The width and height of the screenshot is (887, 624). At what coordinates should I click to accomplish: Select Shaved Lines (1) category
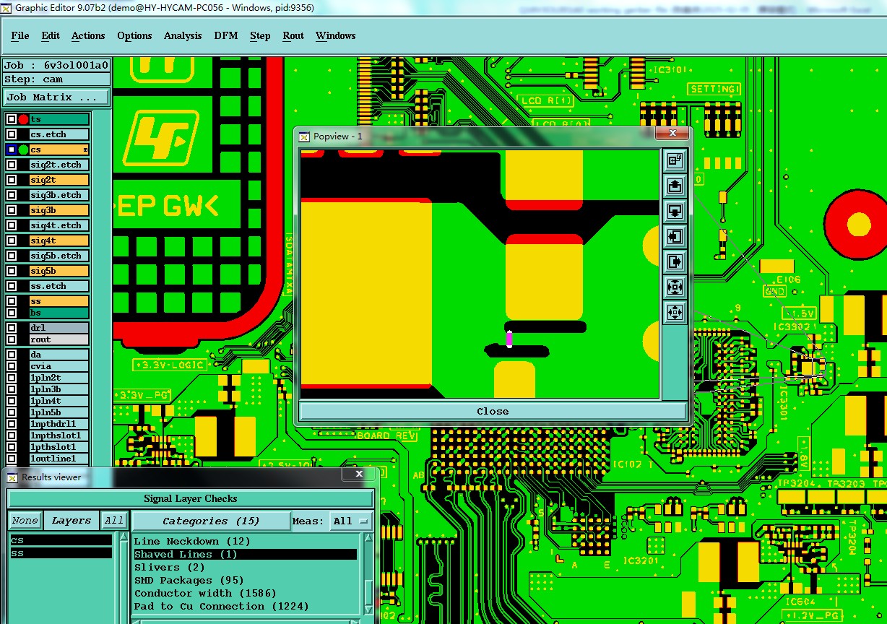(246, 554)
